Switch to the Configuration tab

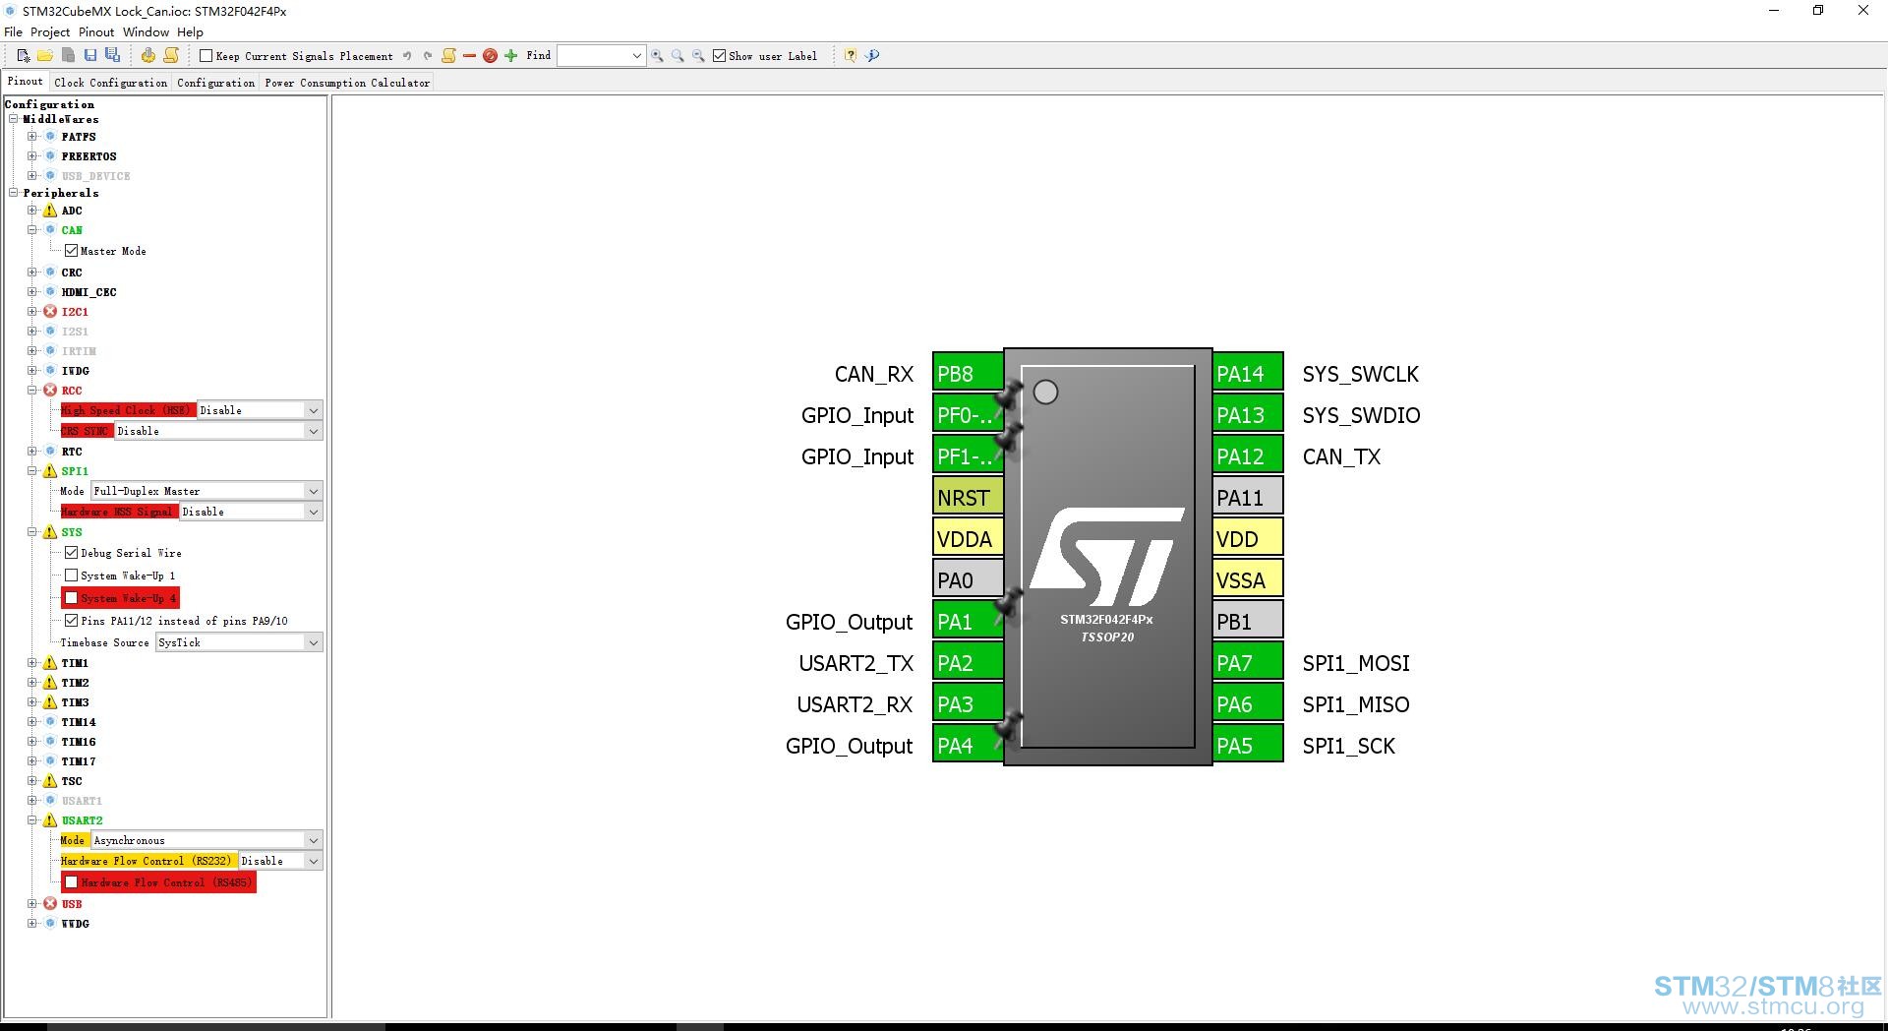pyautogui.click(x=216, y=83)
